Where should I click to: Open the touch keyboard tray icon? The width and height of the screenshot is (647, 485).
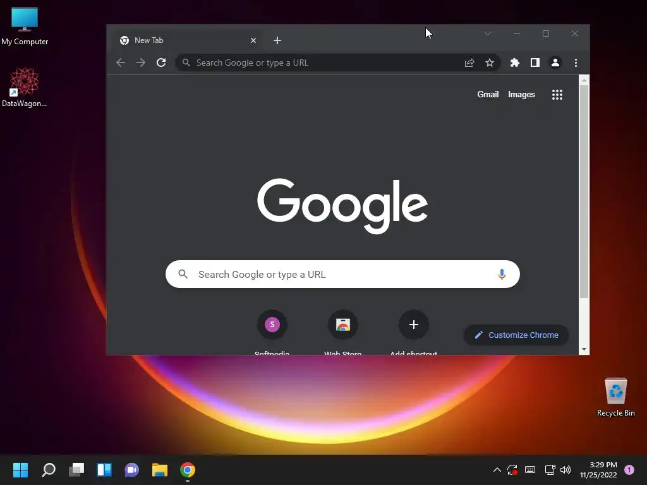coord(530,470)
